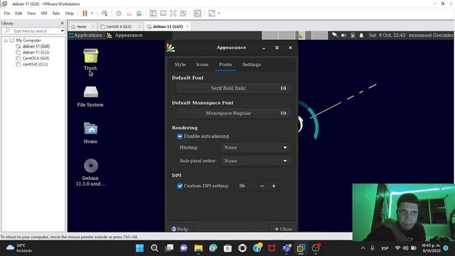Uncheck Custom DPI setting checkbox

pyautogui.click(x=180, y=186)
